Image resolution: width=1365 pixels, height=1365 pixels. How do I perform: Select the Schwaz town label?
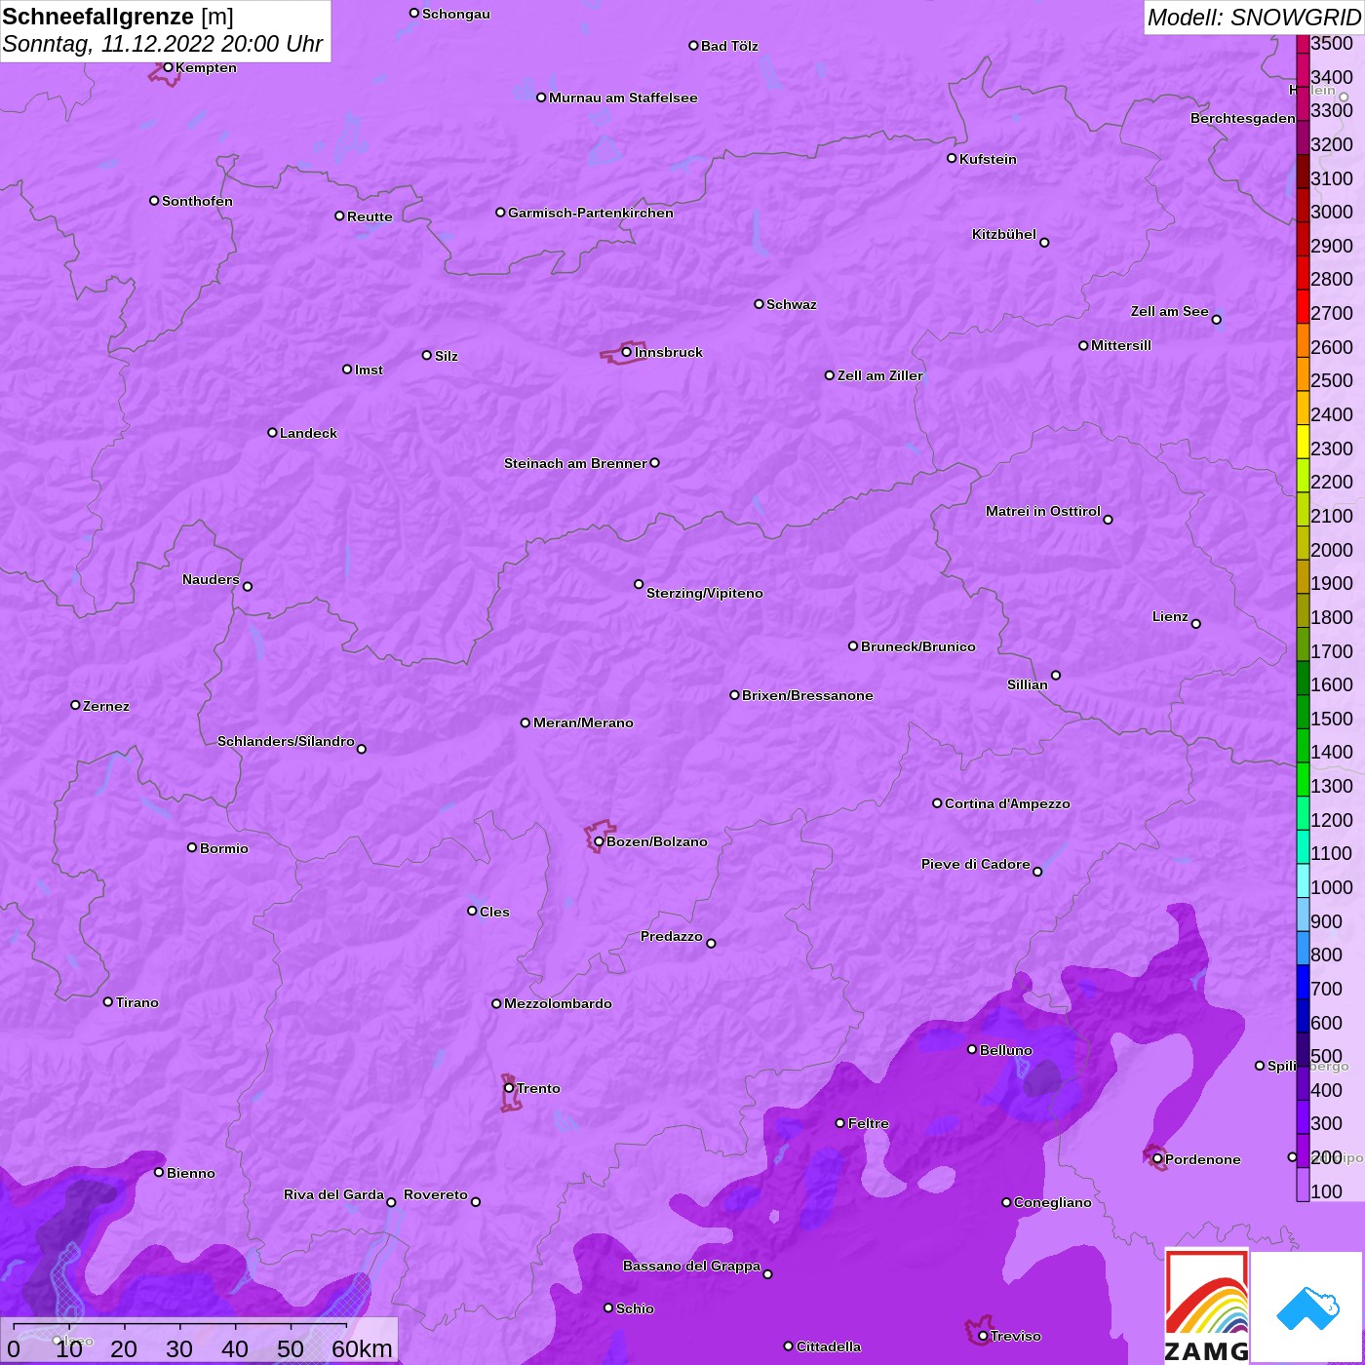coord(792,304)
